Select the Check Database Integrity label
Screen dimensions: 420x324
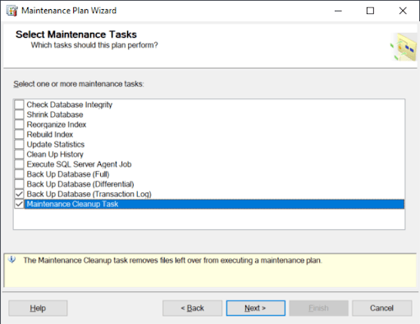[x=70, y=105]
